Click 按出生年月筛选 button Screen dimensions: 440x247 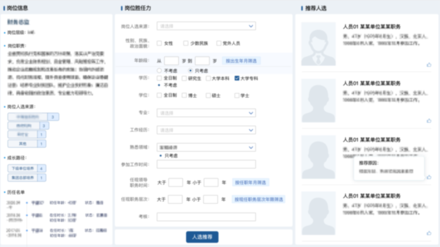[x=241, y=61]
